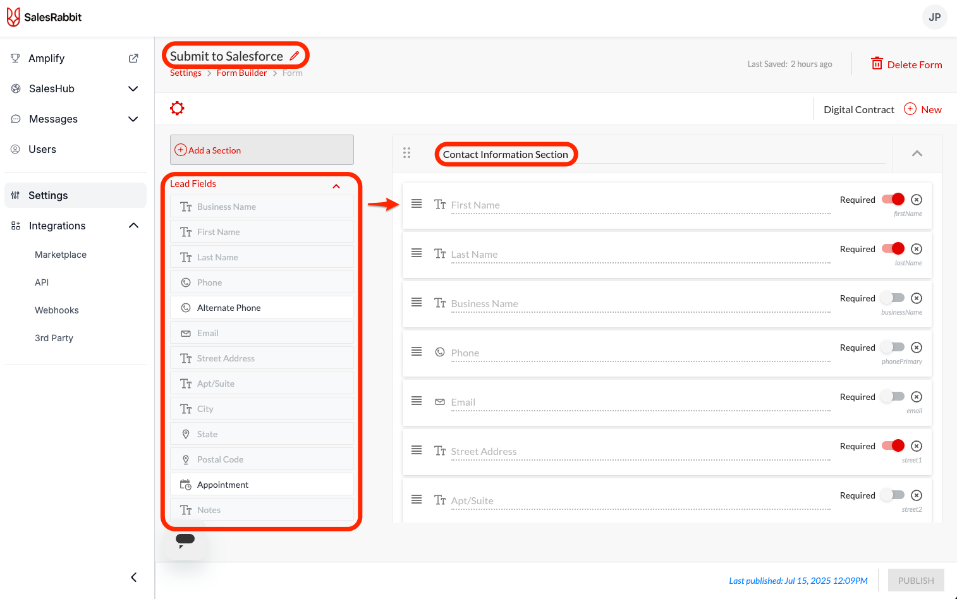Collapse the Contact Information Section

[917, 154]
